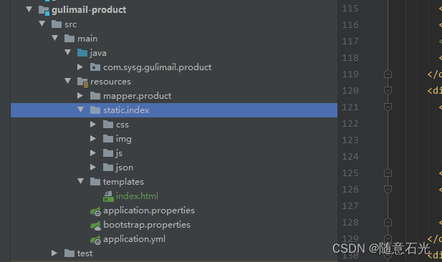Open the index.html file

coord(137,196)
